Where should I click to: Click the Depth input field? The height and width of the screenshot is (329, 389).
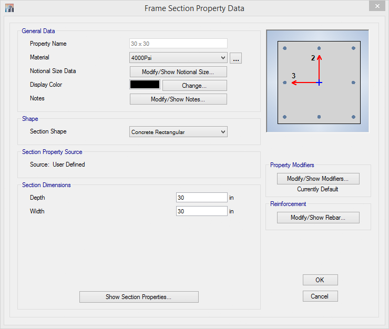[202, 198]
